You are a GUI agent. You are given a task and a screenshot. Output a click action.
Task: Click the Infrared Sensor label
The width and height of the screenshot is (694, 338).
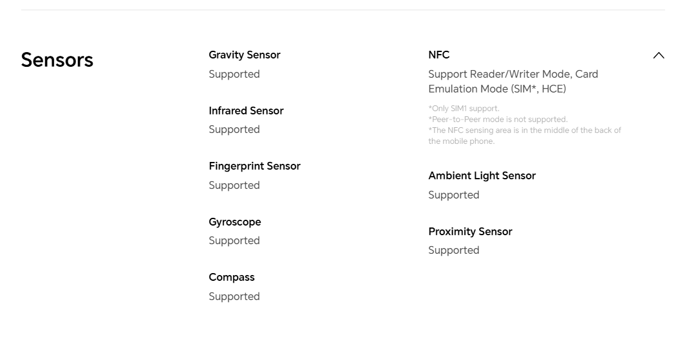click(x=246, y=111)
